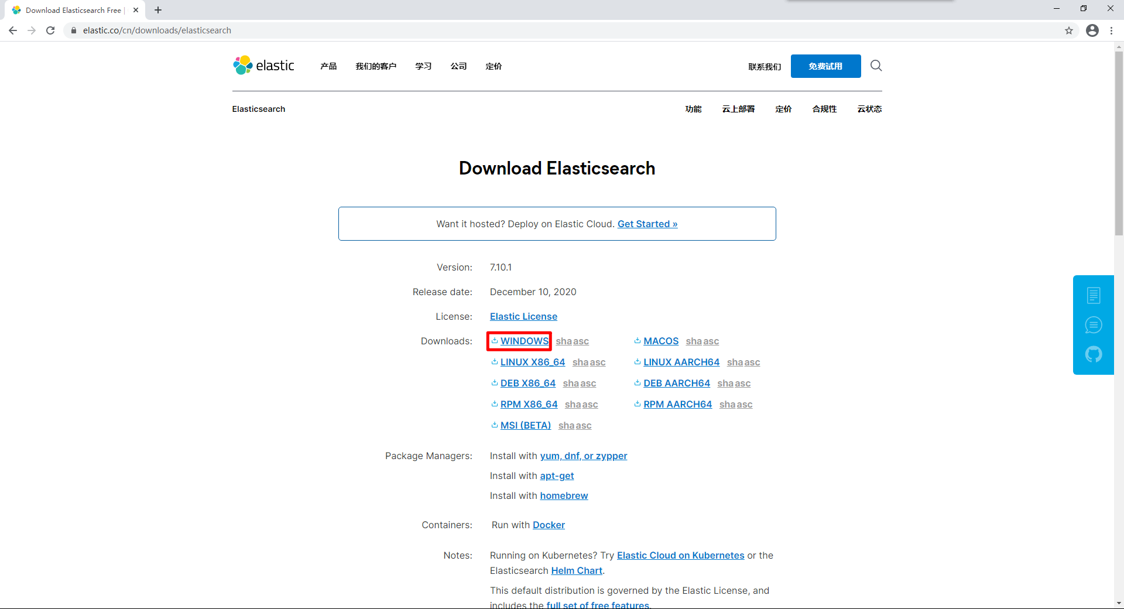This screenshot has height=609, width=1124.
Task: Click the vertical page scrollbar thumb
Action: [1119, 143]
